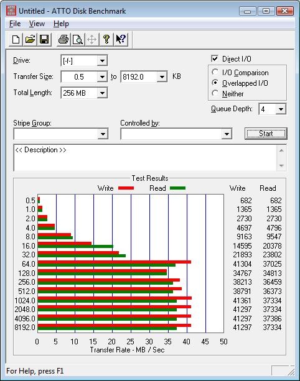Click the 128.0 transfer size chart label
Image resolution: width=300 pixels, height=381 pixels.
[x=27, y=273]
